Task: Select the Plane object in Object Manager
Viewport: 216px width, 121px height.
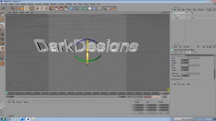Action: pyautogui.click(x=177, y=18)
